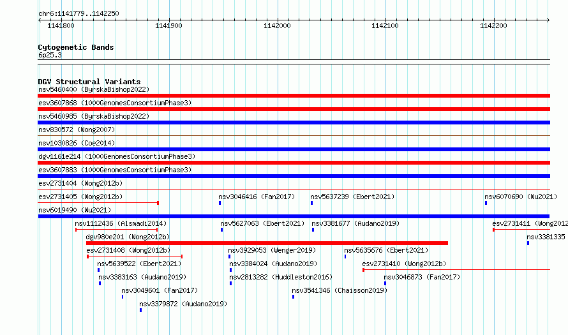Click dgv980e201 (Wong2012b) label
Screen dimensions: 568x335
point(128,237)
